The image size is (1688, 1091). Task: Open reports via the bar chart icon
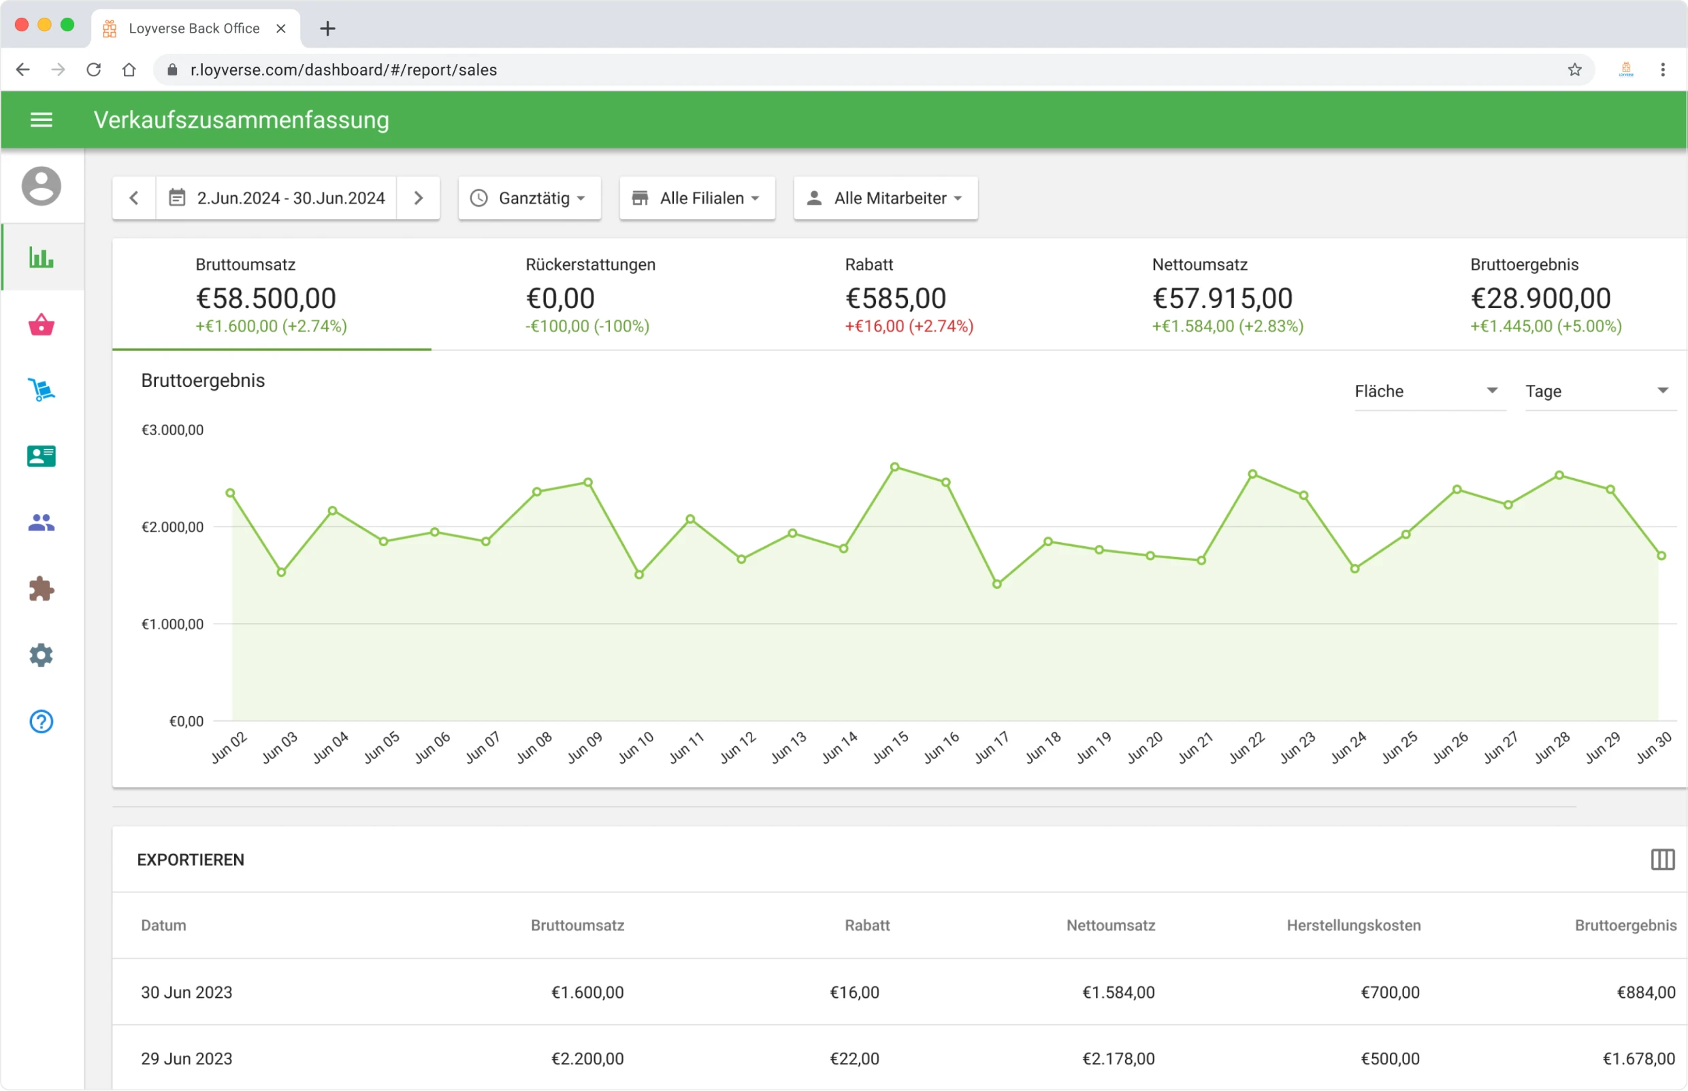click(x=40, y=258)
